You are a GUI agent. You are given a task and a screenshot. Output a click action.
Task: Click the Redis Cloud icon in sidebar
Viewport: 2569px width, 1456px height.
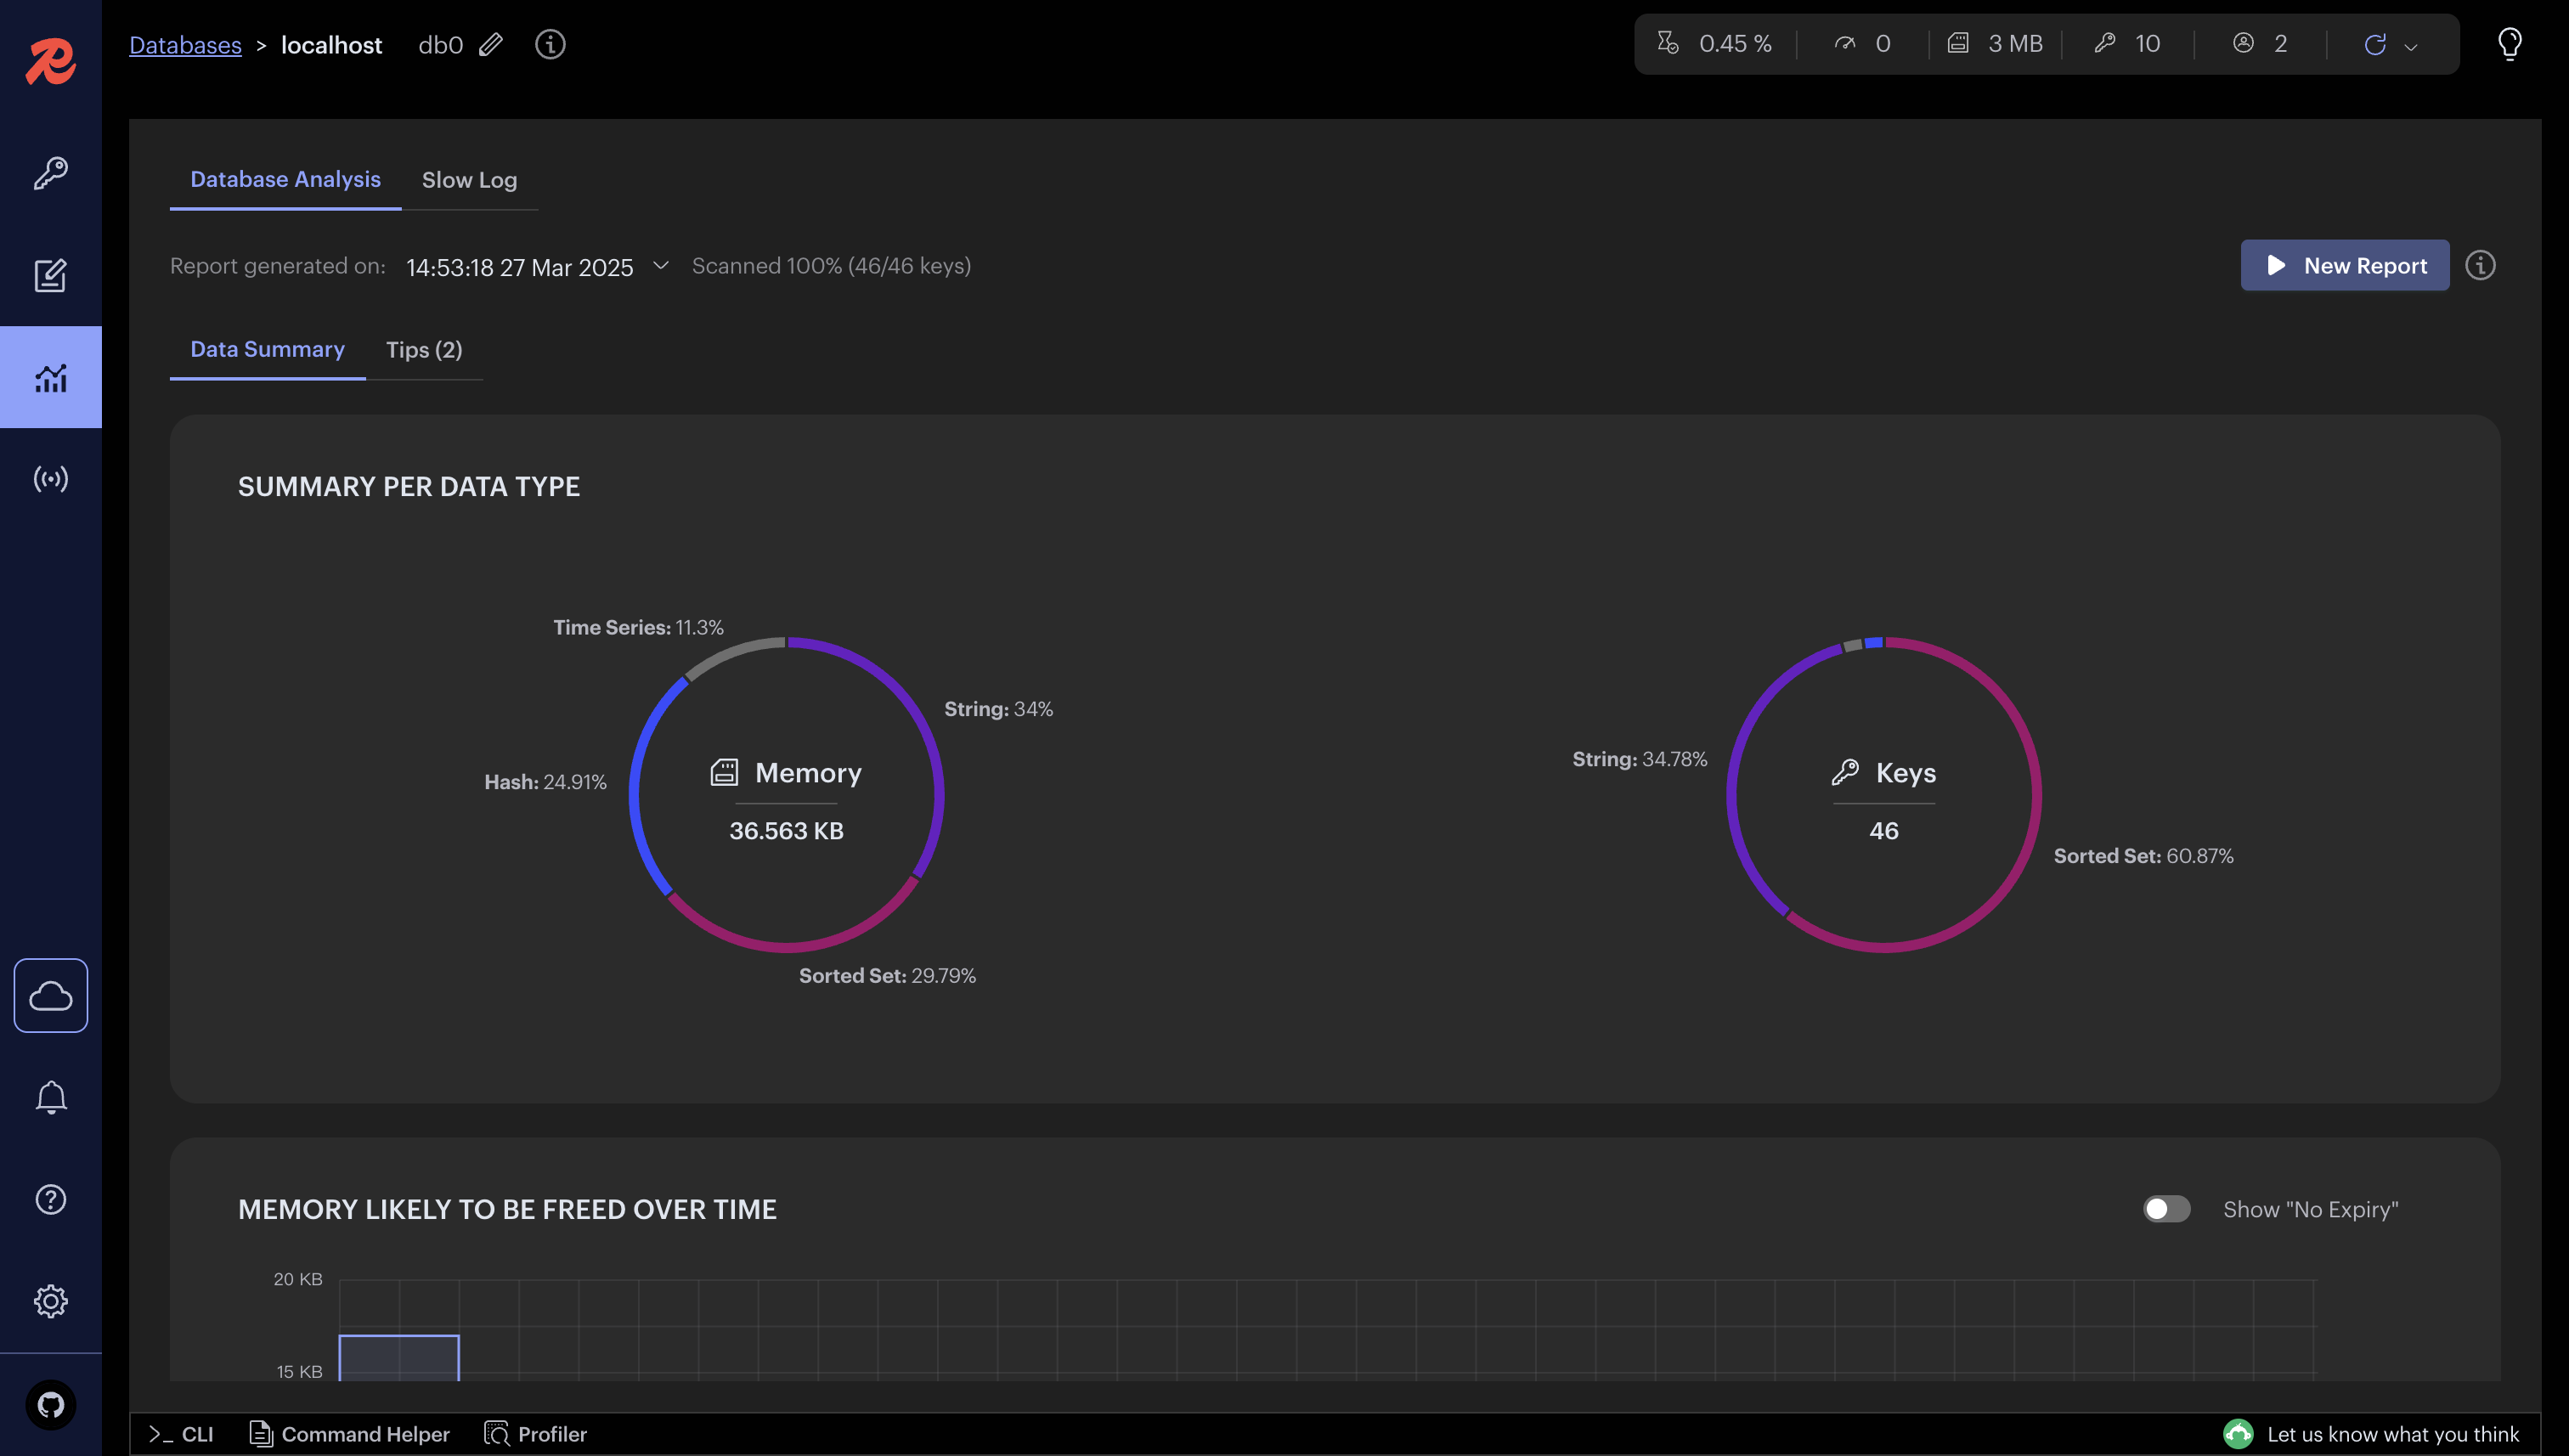click(50, 996)
